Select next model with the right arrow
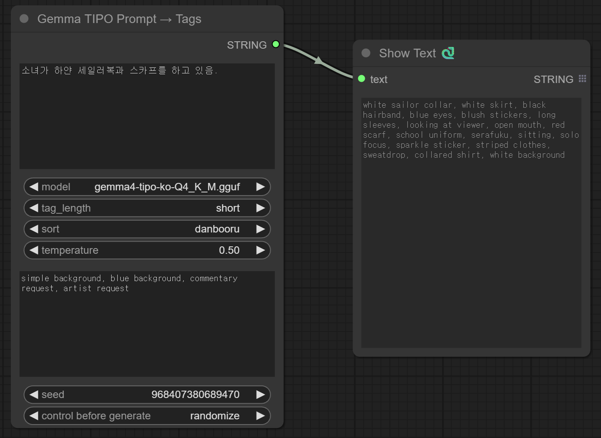The height and width of the screenshot is (438, 601). click(x=261, y=187)
